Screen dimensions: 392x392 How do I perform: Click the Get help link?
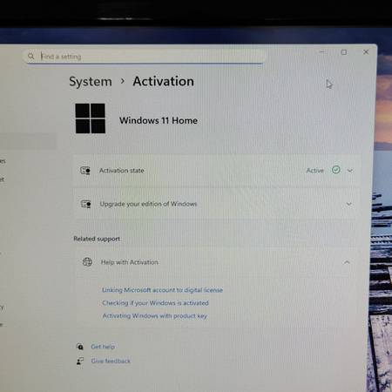[x=103, y=347]
